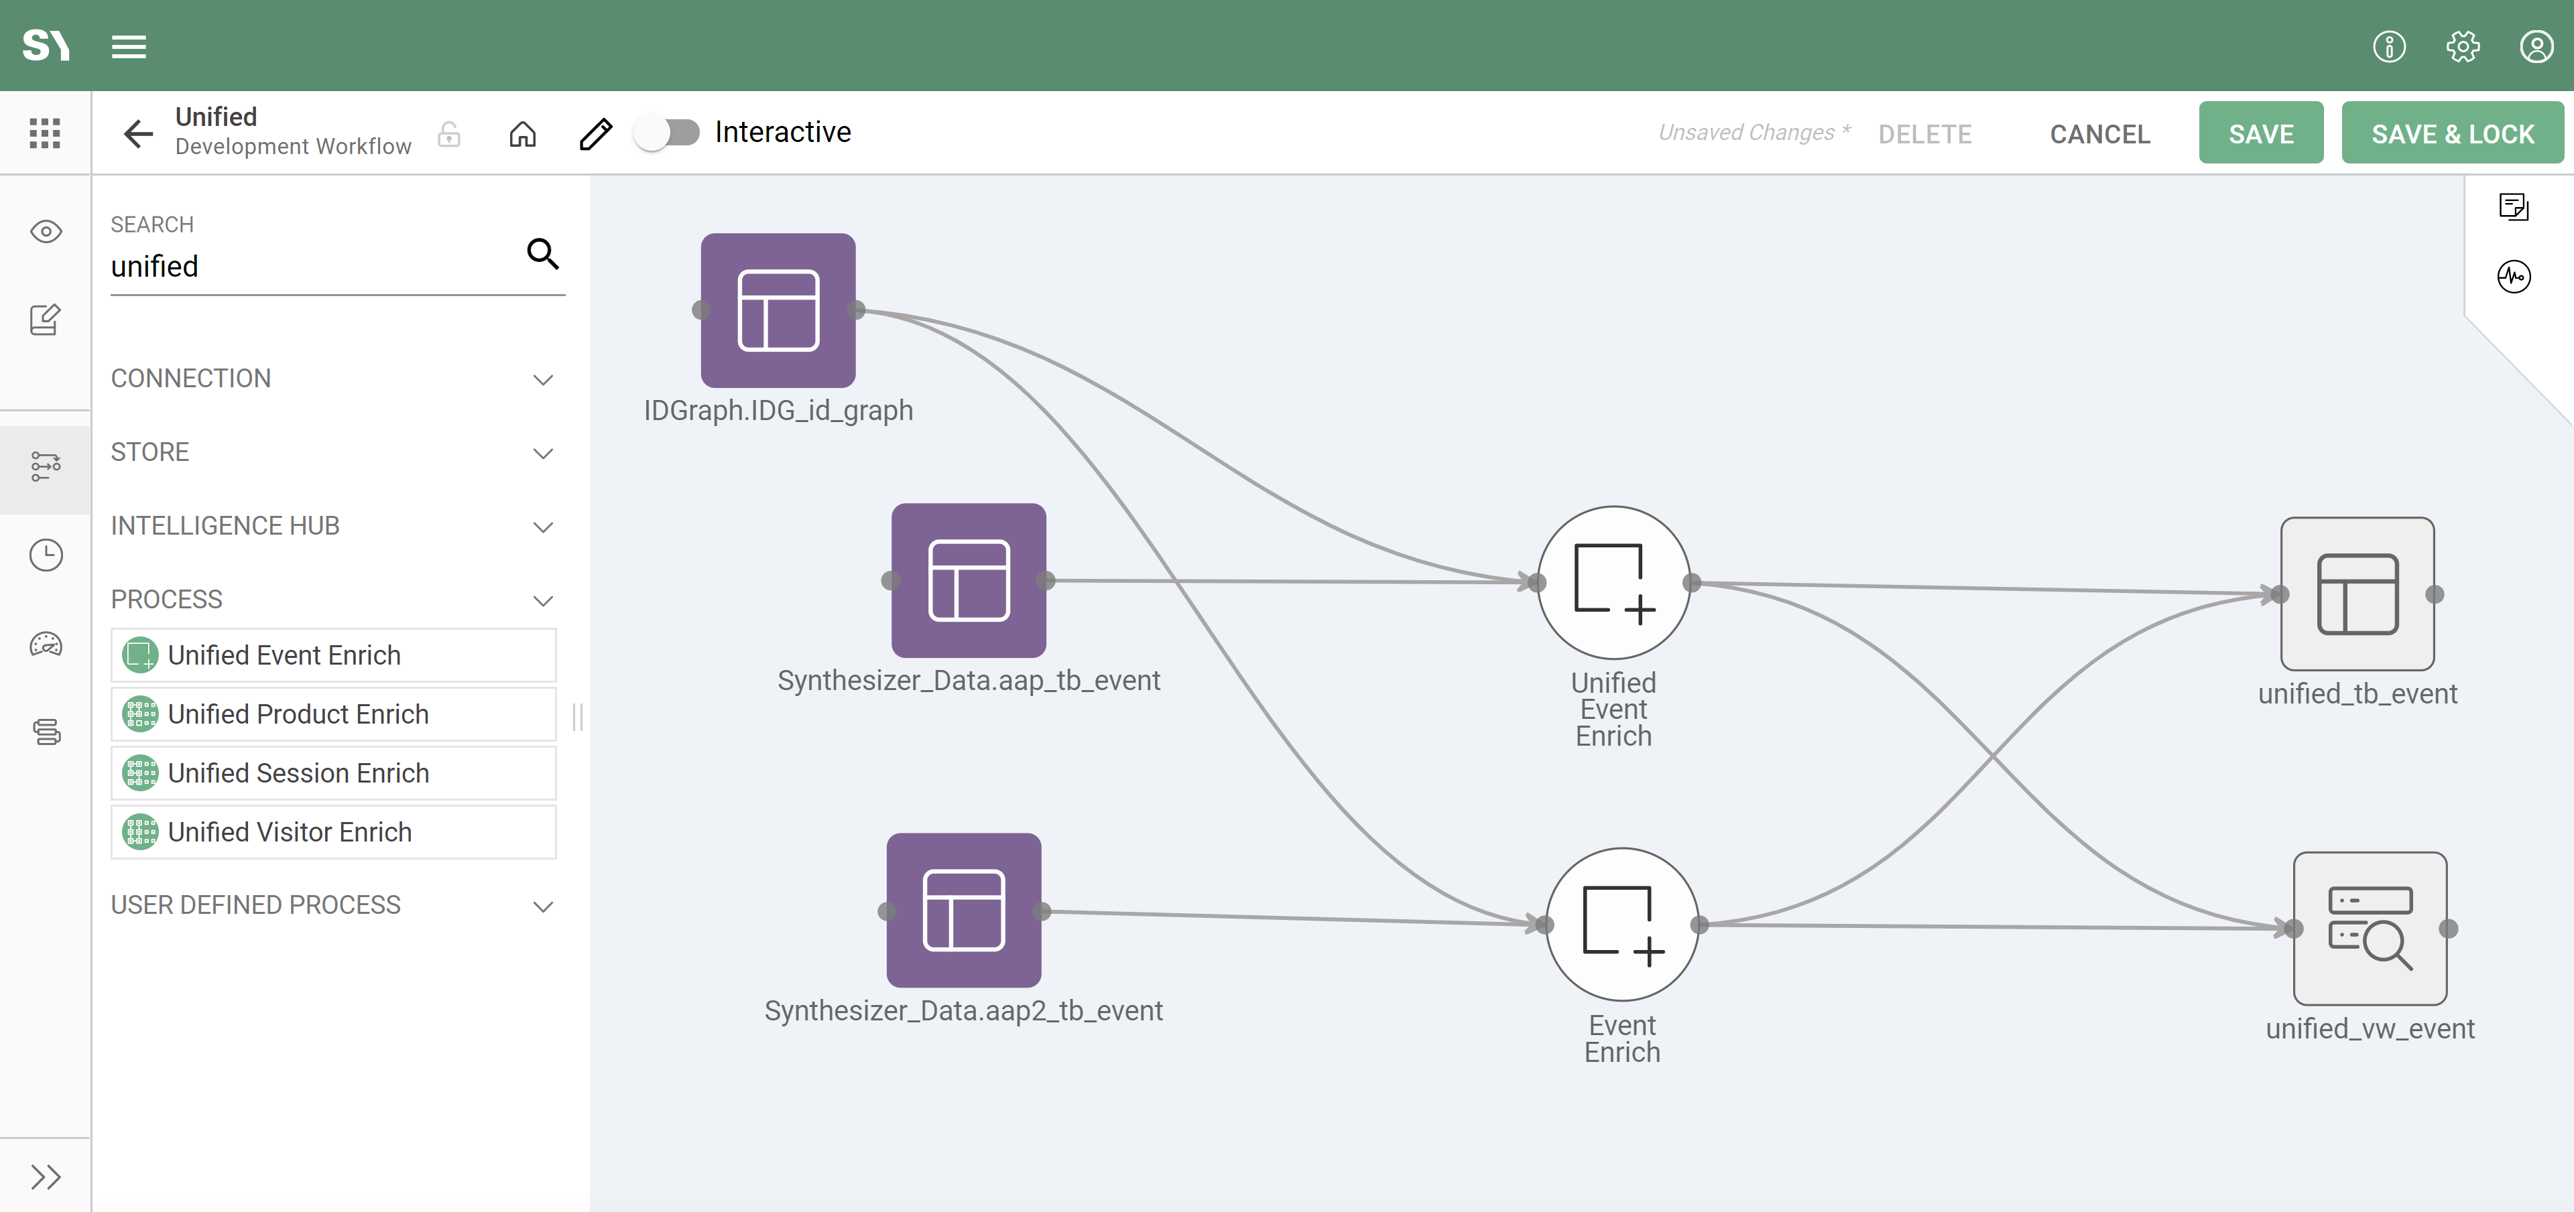This screenshot has width=2574, height=1212.
Task: Click the home icon in workflow toolbar
Action: coord(523,133)
